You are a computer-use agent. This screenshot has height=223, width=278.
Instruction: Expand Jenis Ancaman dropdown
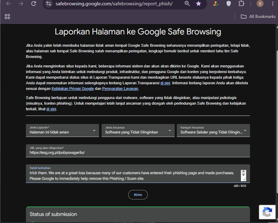138,130
